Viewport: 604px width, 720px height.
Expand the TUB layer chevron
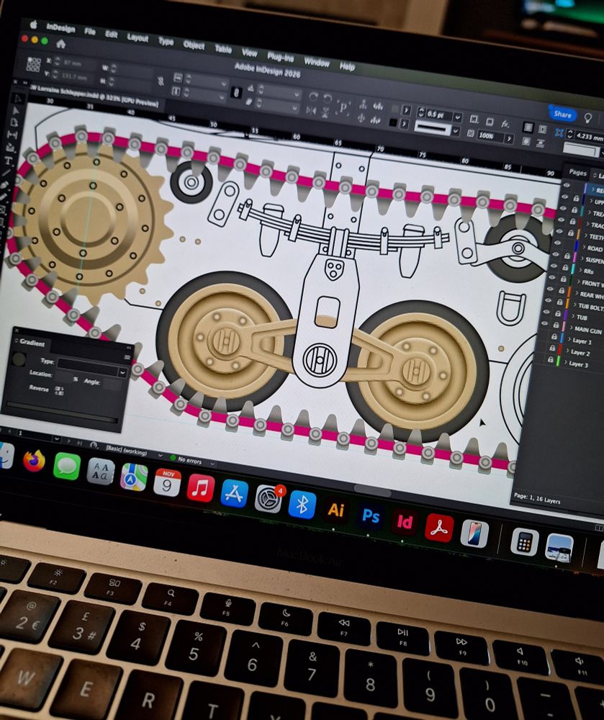point(572,317)
